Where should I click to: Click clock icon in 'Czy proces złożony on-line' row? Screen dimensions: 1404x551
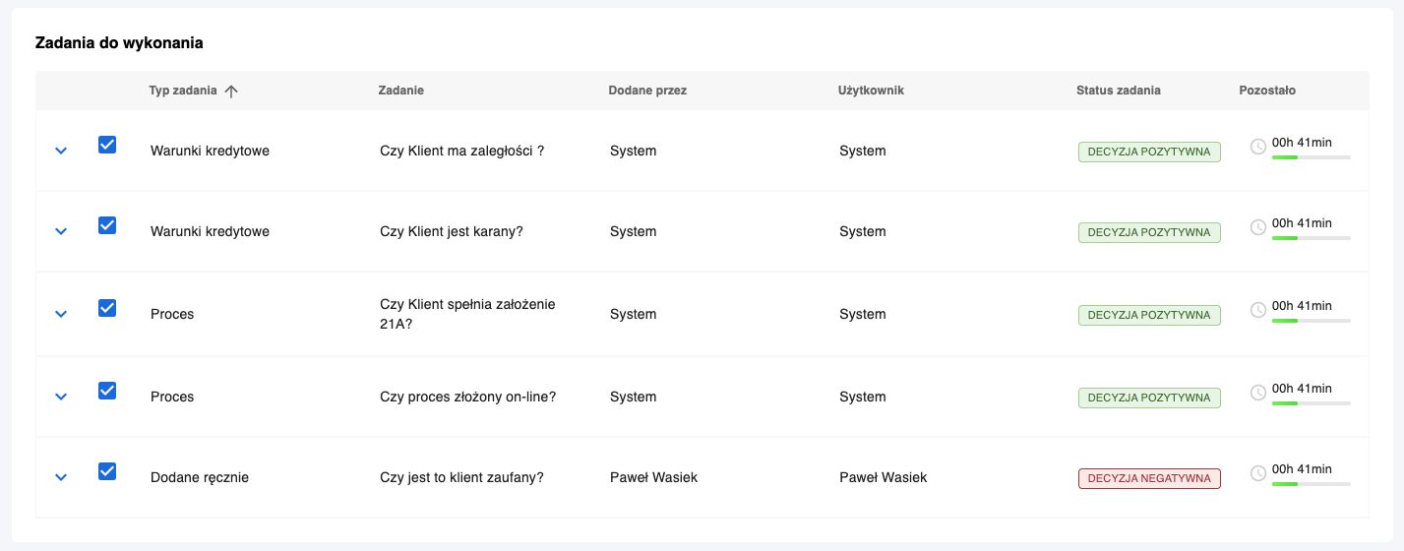click(1257, 393)
